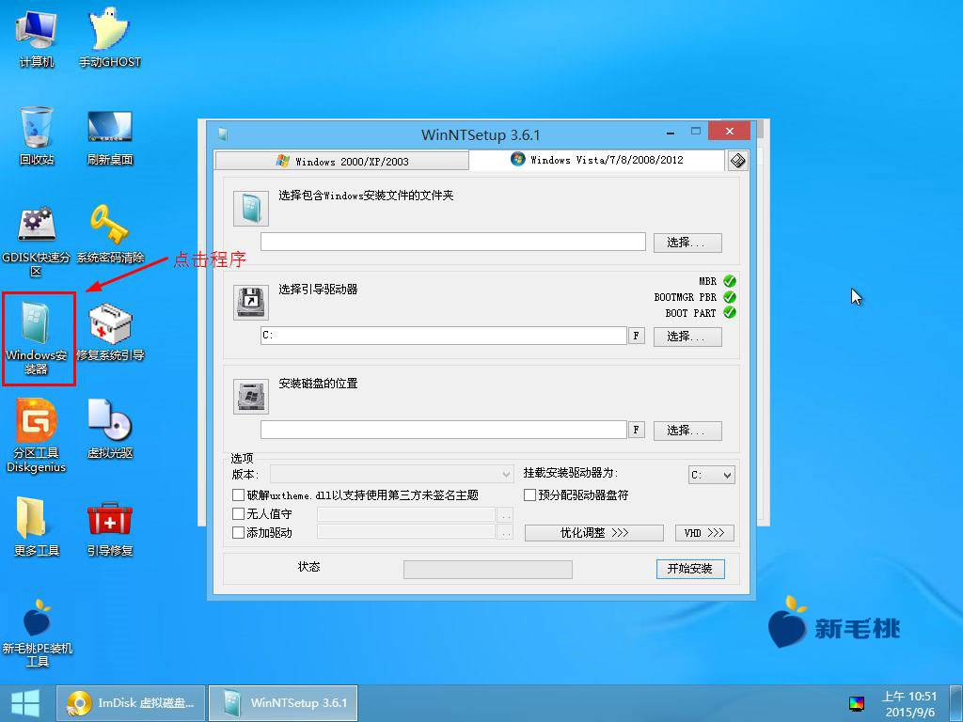Image resolution: width=963 pixels, height=722 pixels.
Task: Open the 修复系统引导 desktop icon
Action: [110, 332]
